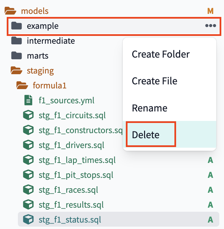Click the f1_sources.yml document icon
Viewport: 224px width, 229px height.
[x=28, y=101]
